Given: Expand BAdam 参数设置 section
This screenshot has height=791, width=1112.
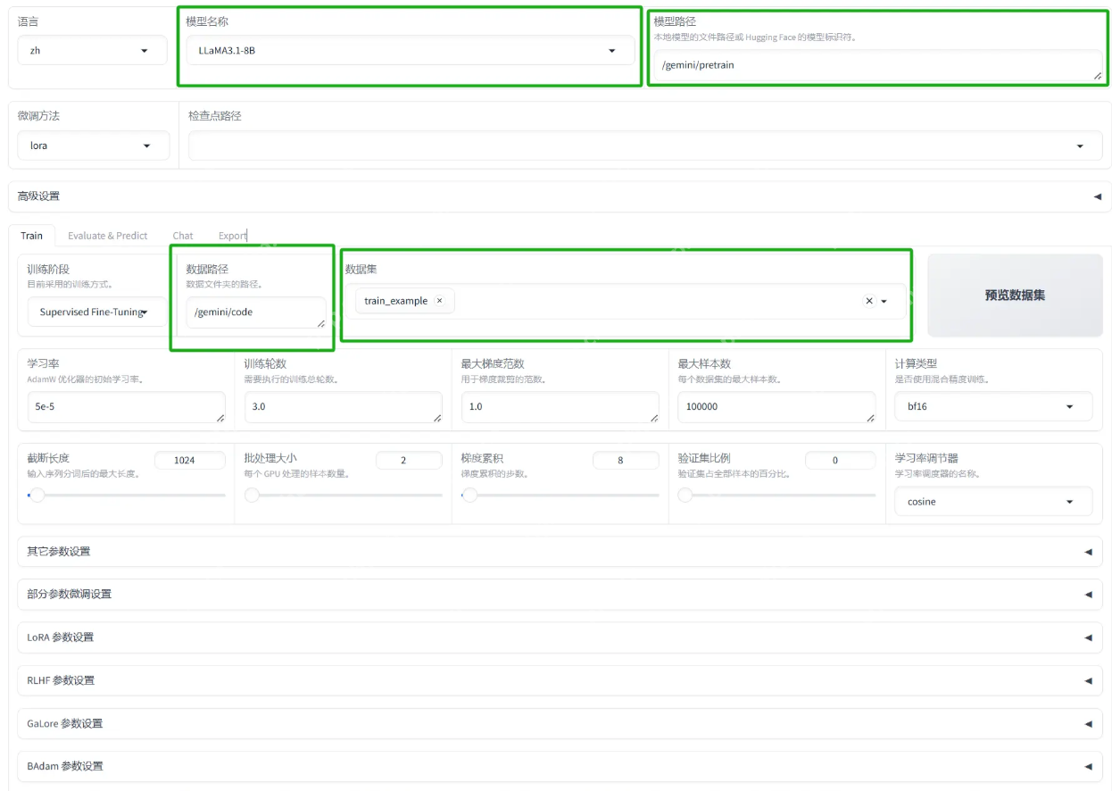Looking at the screenshot, I should tap(560, 766).
